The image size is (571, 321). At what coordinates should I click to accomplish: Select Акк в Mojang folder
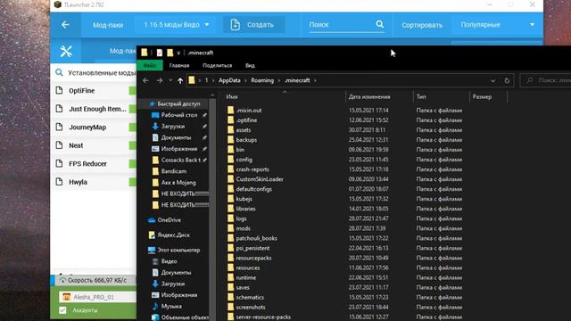coord(179,182)
